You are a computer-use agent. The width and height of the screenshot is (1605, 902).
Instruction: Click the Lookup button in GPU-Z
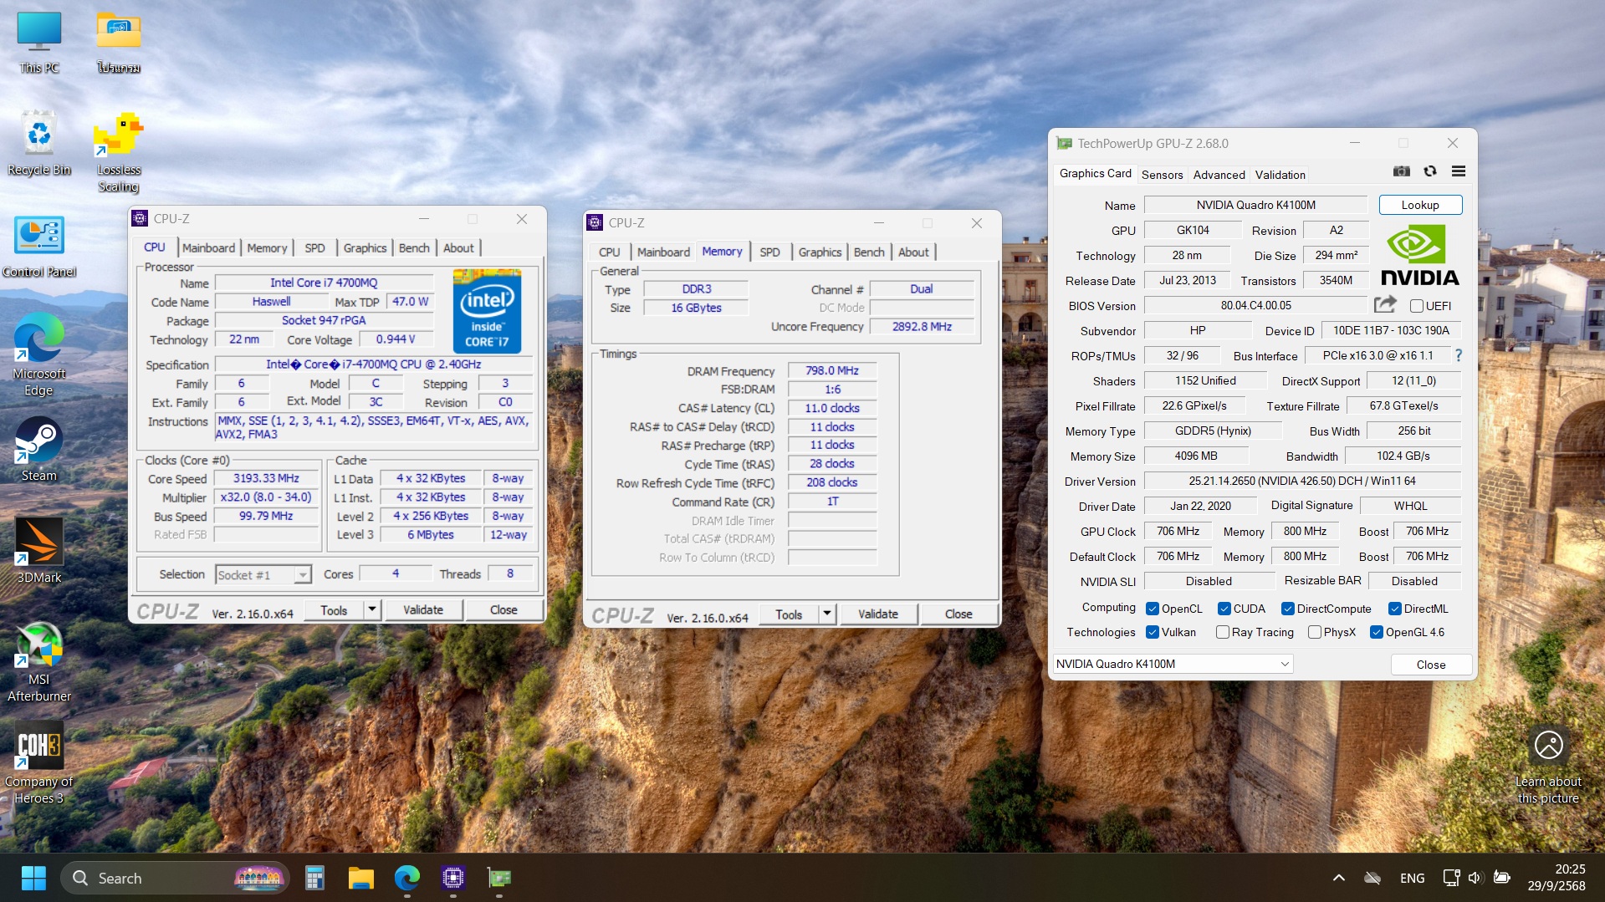(x=1419, y=205)
